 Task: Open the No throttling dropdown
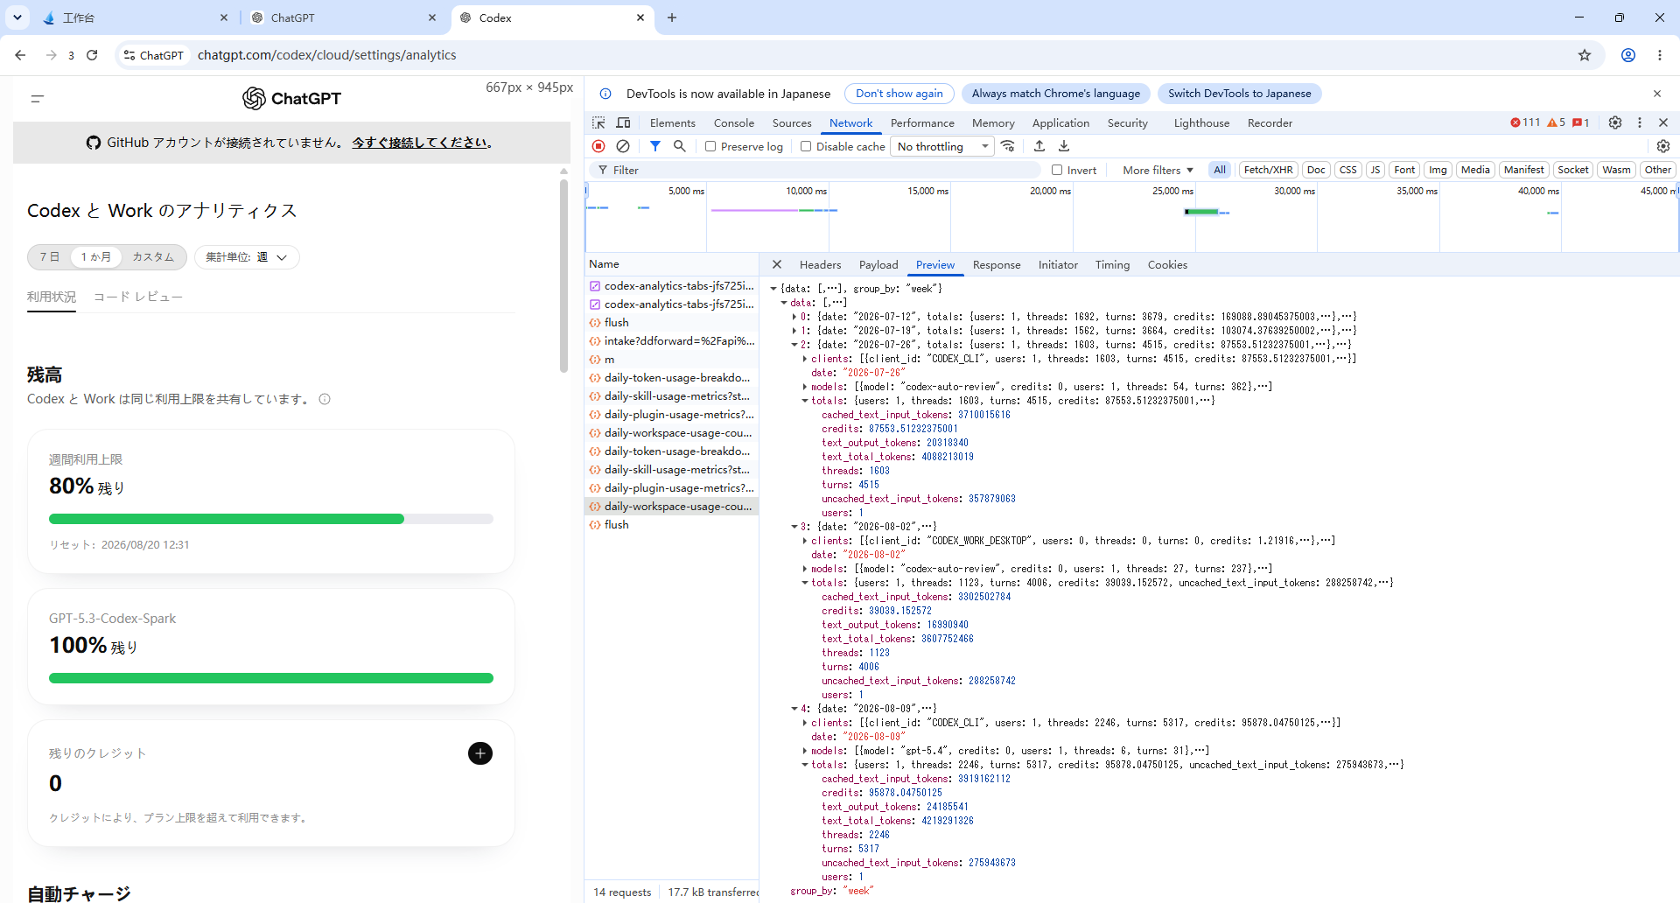[943, 147]
